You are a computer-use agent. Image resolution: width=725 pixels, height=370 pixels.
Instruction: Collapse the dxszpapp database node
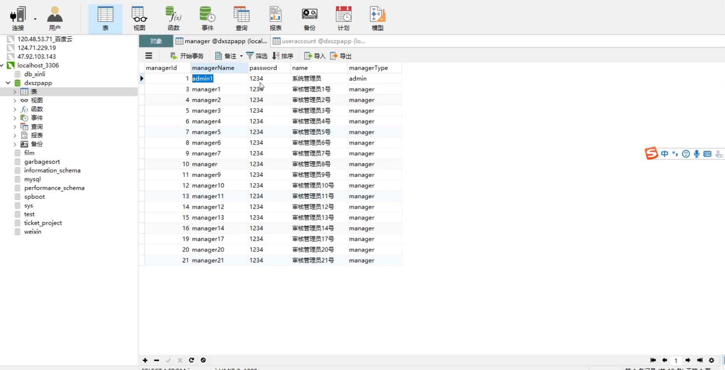tap(8, 83)
